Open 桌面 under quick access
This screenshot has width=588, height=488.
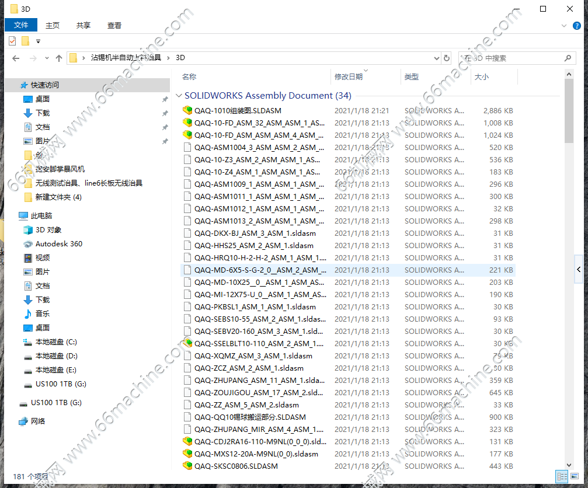click(x=43, y=99)
